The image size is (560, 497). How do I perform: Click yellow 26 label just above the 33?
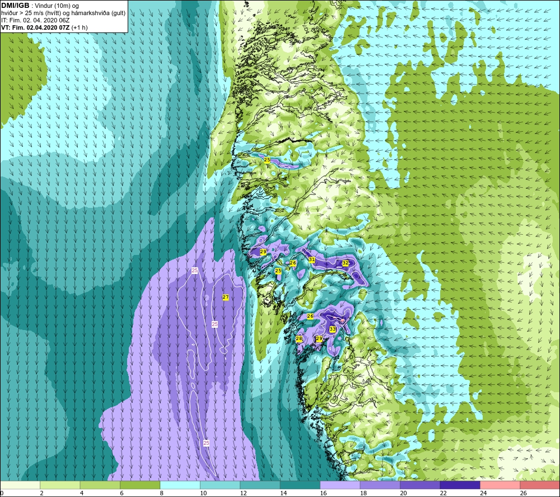pyautogui.click(x=310, y=316)
